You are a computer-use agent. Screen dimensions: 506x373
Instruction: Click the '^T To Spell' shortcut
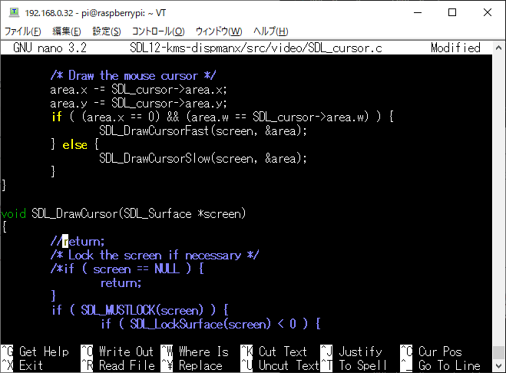(353, 365)
